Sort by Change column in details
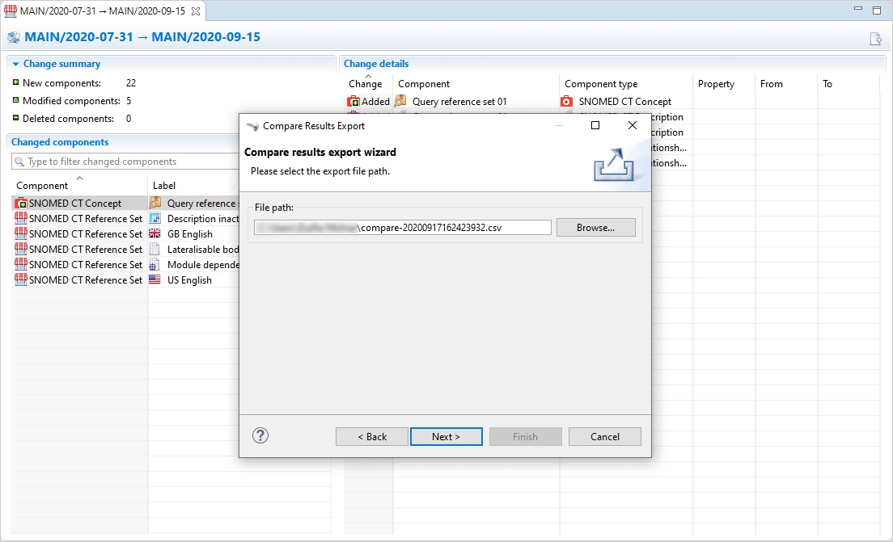The height and width of the screenshot is (542, 893). (365, 84)
